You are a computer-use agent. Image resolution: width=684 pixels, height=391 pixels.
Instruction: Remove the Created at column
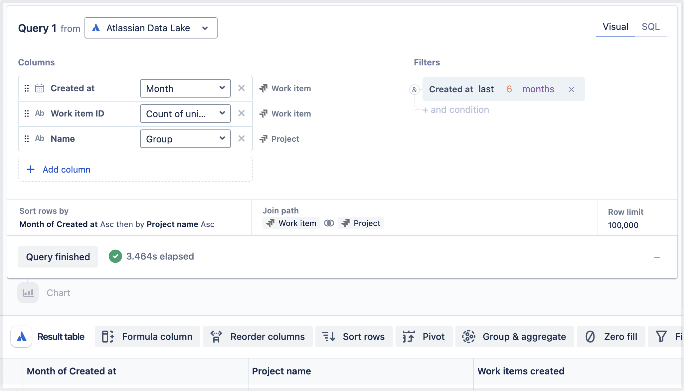[242, 88]
